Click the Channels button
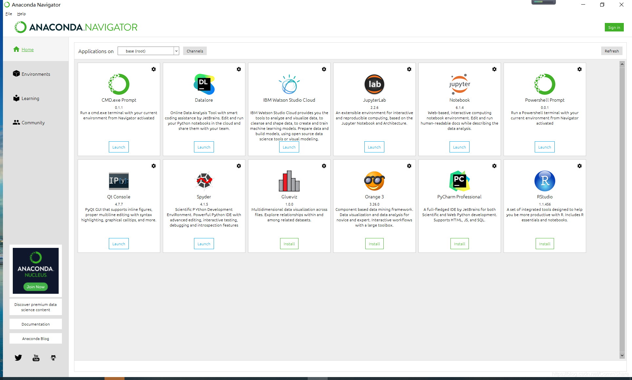Screen dimensions: 632x380 tap(195, 51)
